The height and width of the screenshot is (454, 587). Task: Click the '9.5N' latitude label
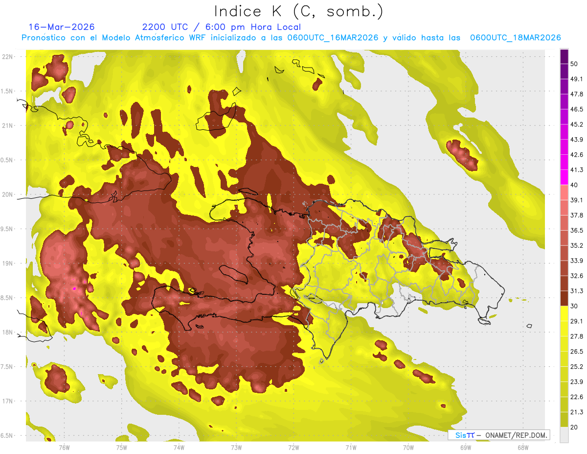pos(7,229)
